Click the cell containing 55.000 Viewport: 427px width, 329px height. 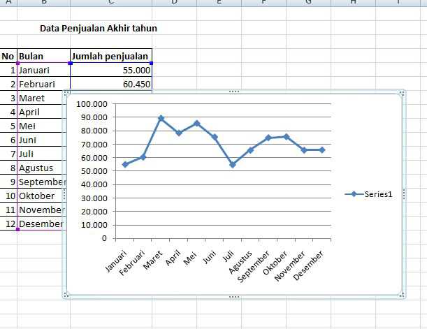click(110, 70)
